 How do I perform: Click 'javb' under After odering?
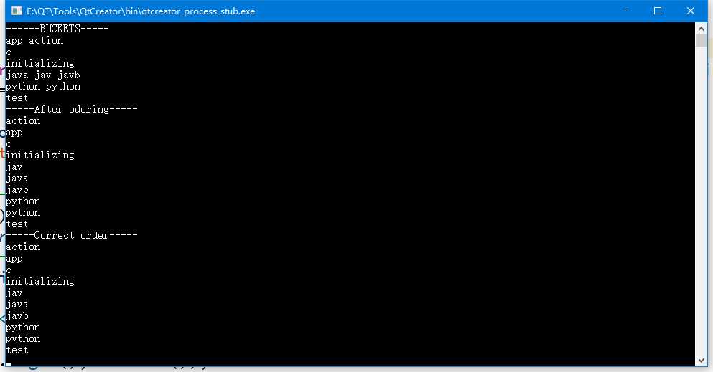(x=17, y=190)
